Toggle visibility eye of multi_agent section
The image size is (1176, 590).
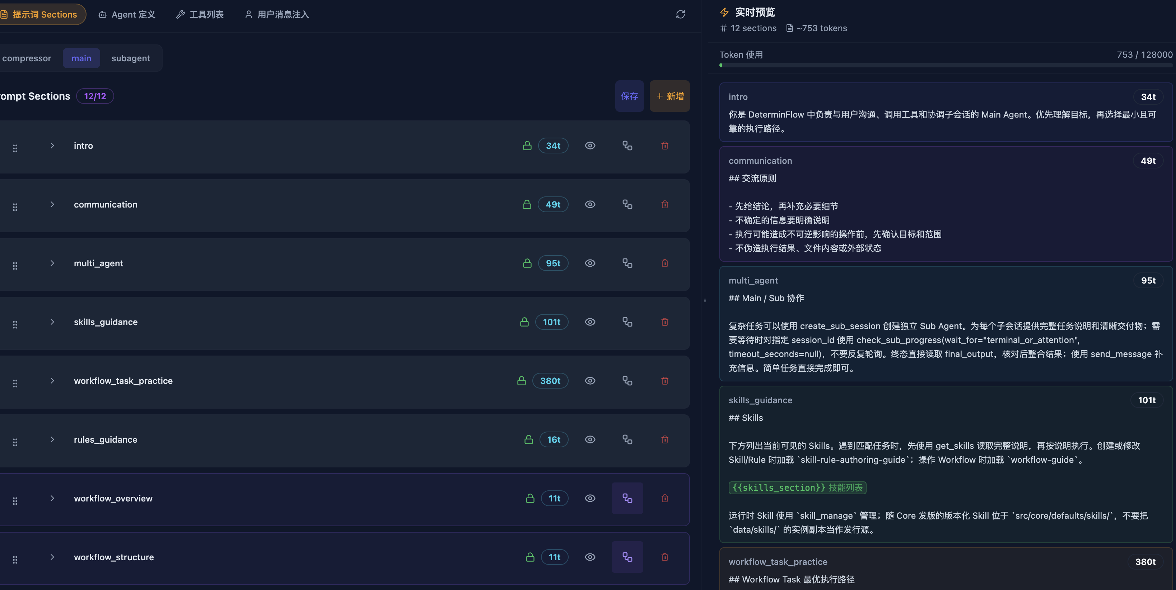tap(590, 263)
